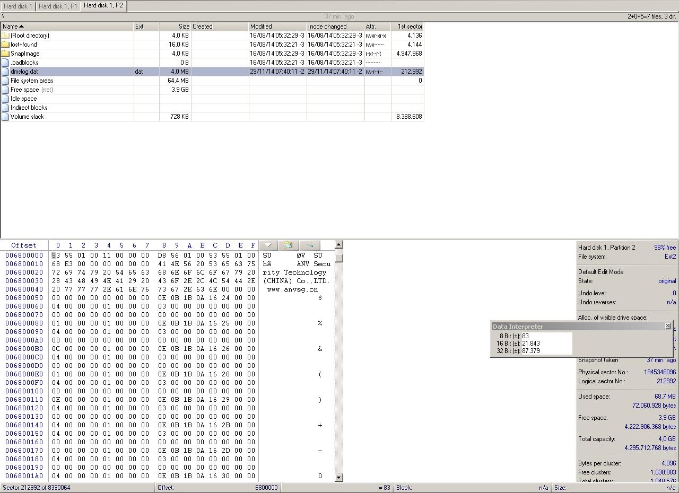The height and width of the screenshot is (493, 679).
Task: Click the '98% free' value in info panel
Action: (665, 248)
